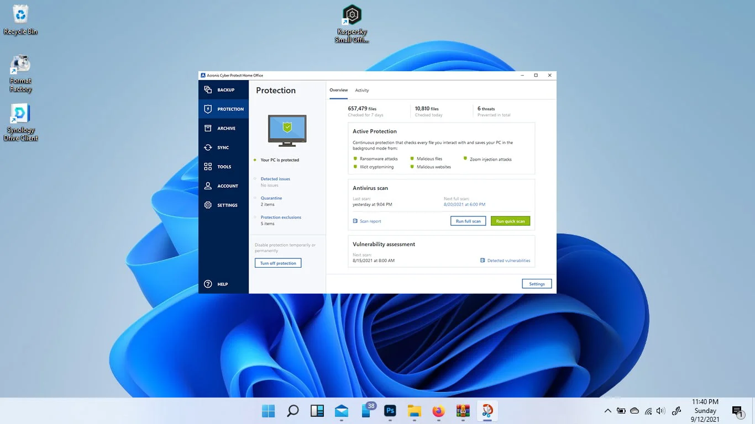Open the Quarantine link
Screen dimensions: 755x424
pos(271,198)
